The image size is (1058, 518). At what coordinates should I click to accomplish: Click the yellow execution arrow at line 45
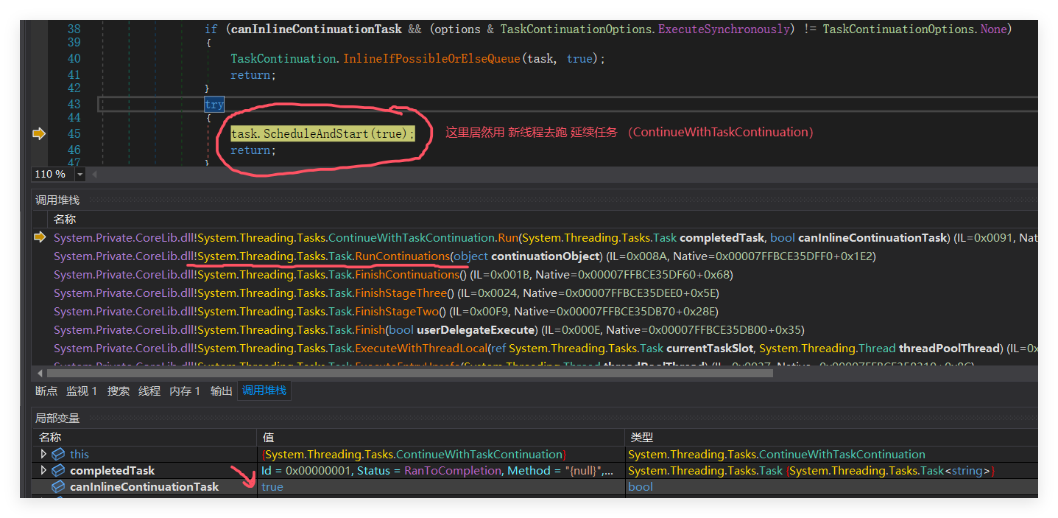[39, 133]
